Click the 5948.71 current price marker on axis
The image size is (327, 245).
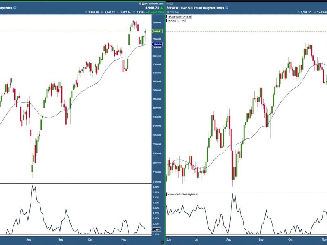(x=157, y=31)
